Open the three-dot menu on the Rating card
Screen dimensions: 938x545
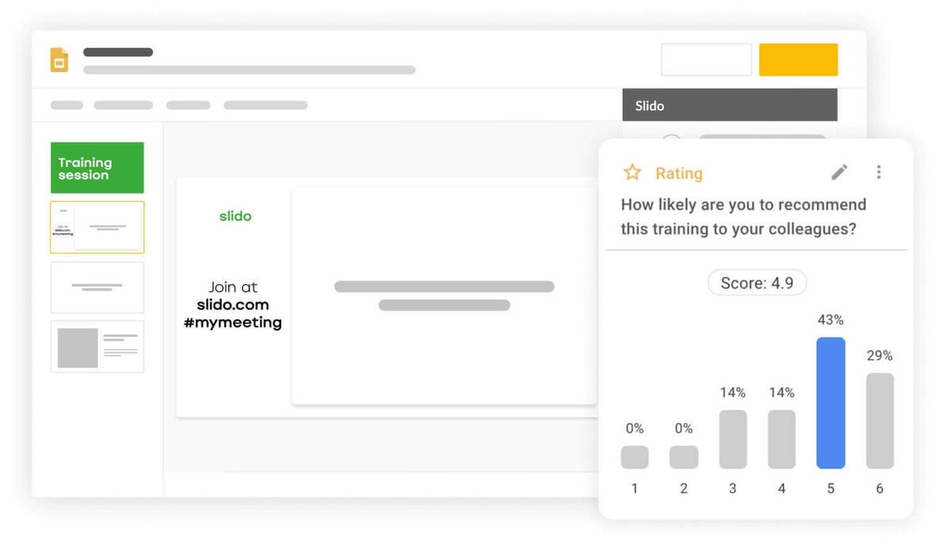pyautogui.click(x=879, y=172)
